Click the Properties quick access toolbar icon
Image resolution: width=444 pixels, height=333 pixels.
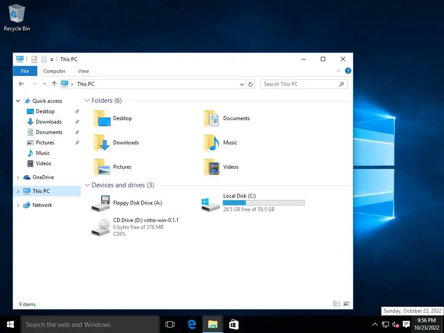click(34, 59)
